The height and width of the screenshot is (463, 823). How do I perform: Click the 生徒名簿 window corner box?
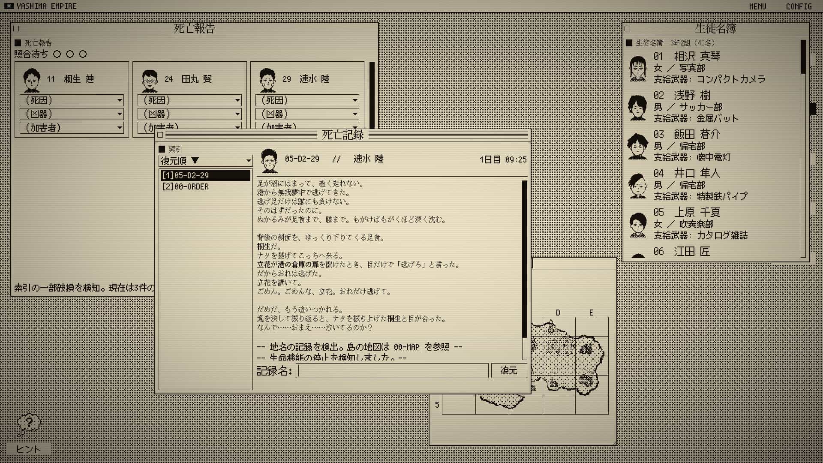click(627, 29)
